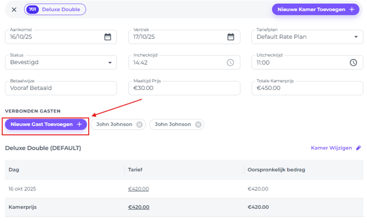
Task: Click Nieuwe Gast Toevoegen button
Action: [46, 124]
